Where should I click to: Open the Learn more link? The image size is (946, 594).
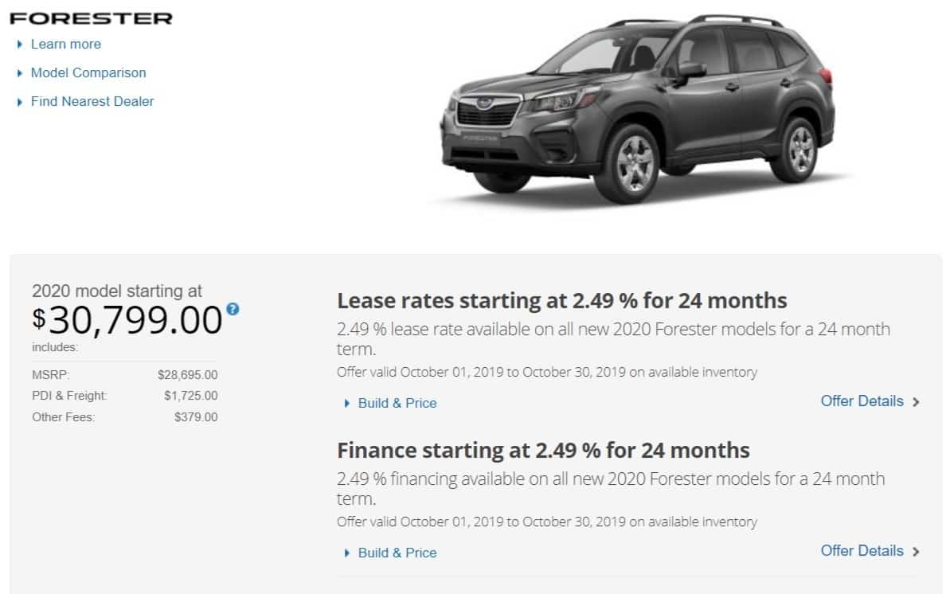click(65, 45)
